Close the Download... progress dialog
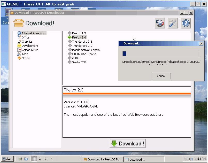This screenshot has width=208, height=163. 201,43
